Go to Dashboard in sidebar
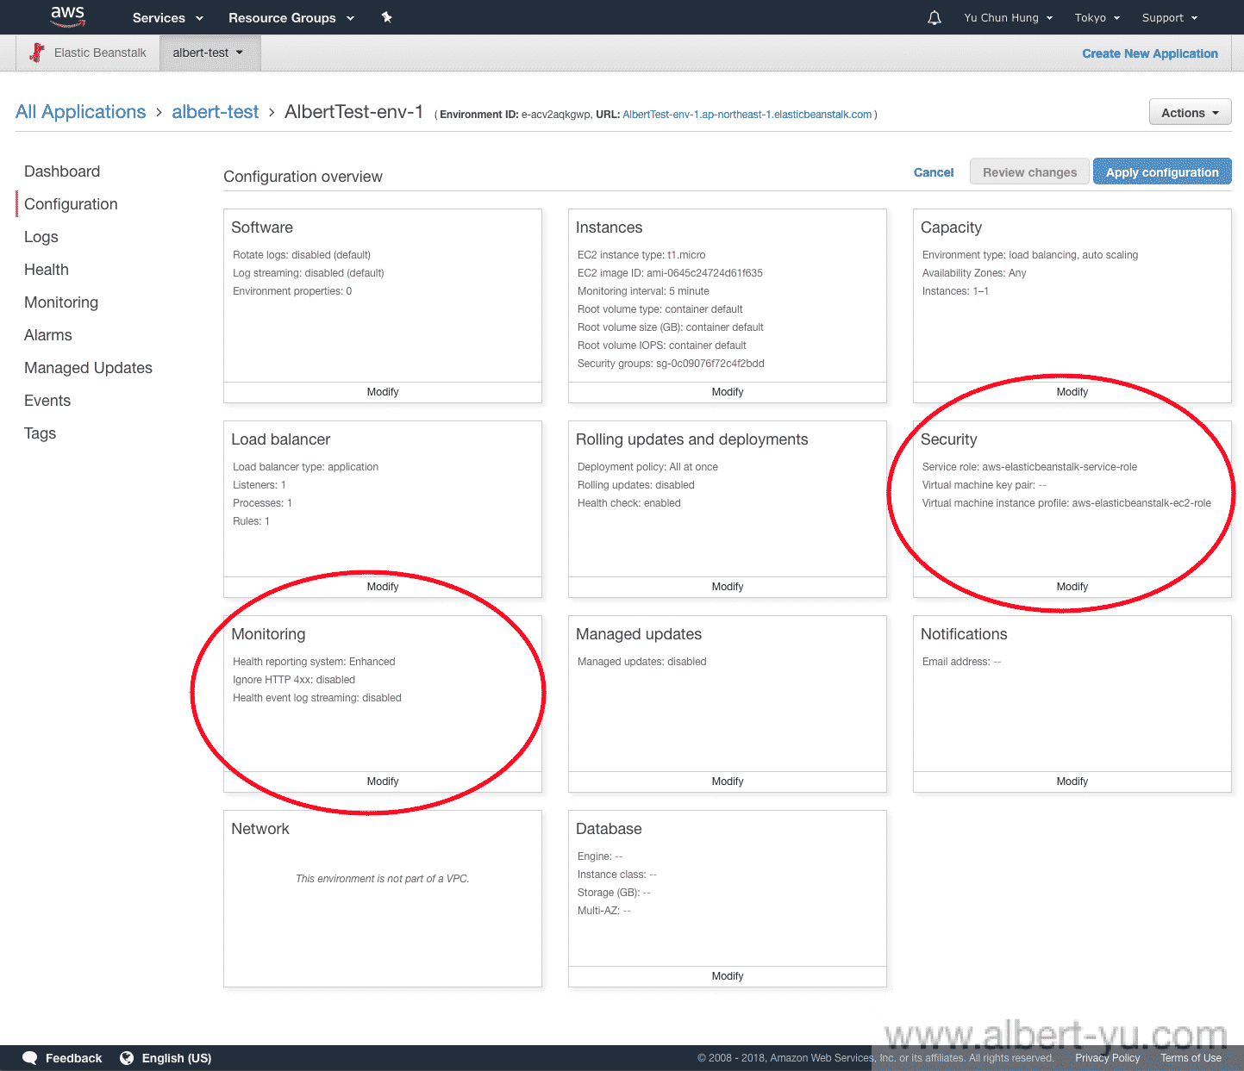1244x1071 pixels. [x=62, y=171]
